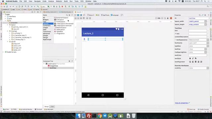Viewport: 212px width, 119px height.
Task: Toggle bold textStyle icon
Action: (190, 59)
